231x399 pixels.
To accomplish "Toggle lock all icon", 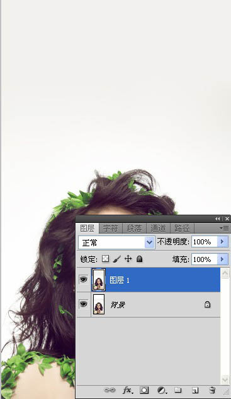I will tap(140, 259).
